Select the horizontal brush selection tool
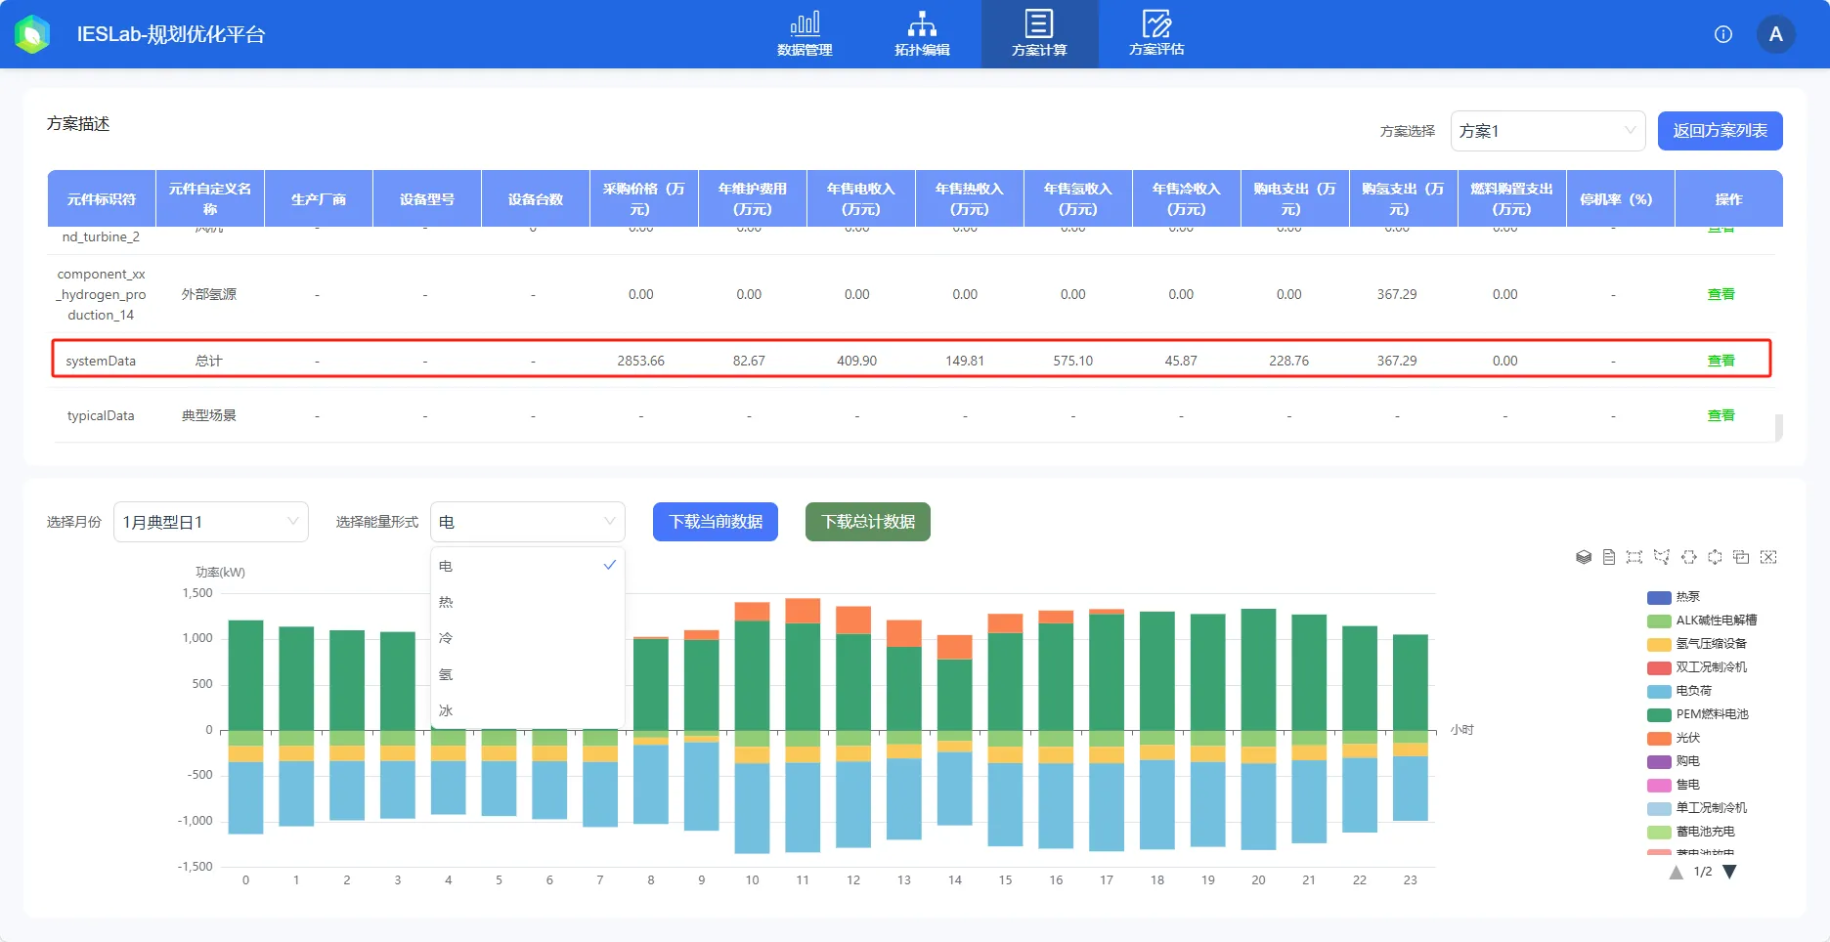Screen dimensions: 1830x942 [x=1689, y=557]
